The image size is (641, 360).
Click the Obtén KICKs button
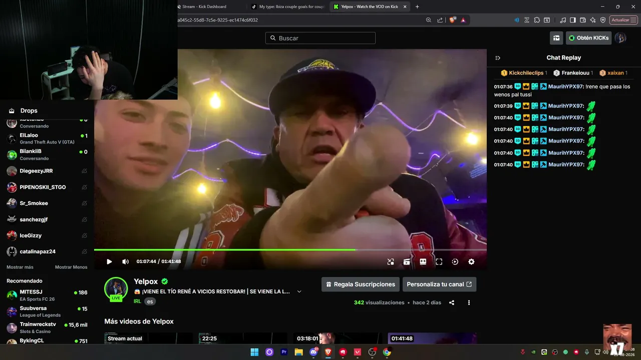click(x=589, y=38)
